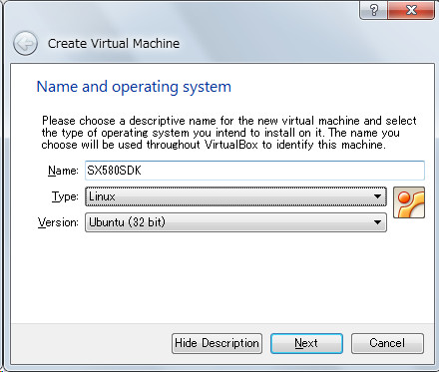This screenshot has width=439, height=372.
Task: Open the Type dropdown showing Linux
Action: [235, 196]
